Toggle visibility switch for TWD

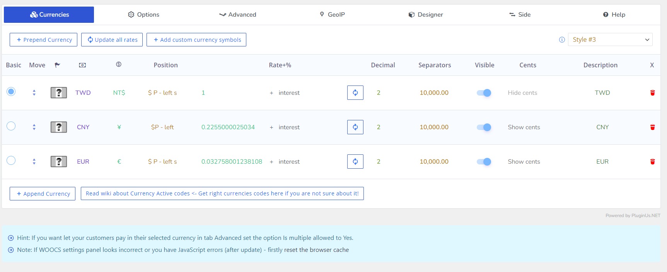484,93
